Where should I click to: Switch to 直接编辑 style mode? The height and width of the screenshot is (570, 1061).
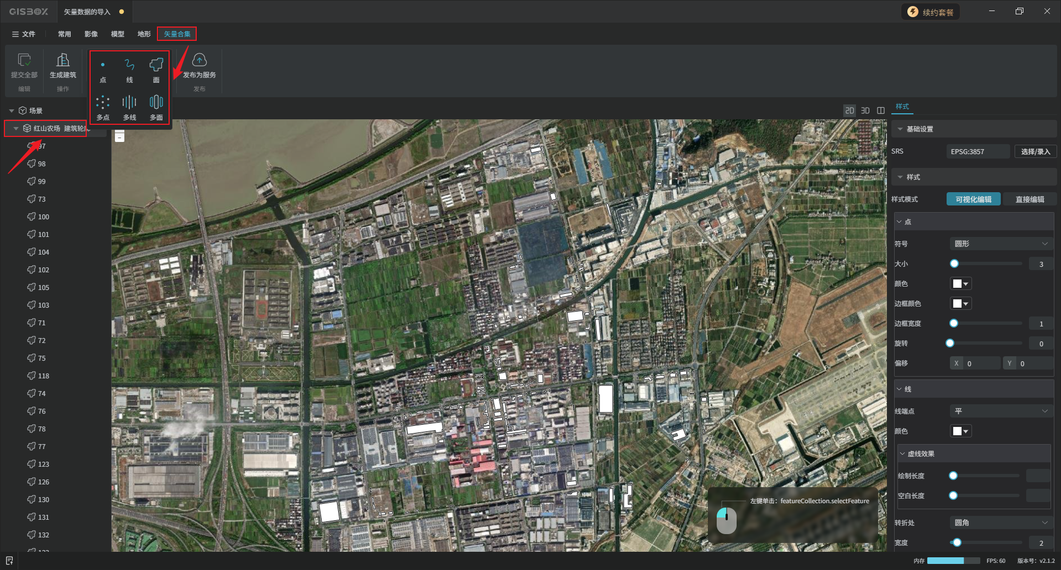point(1030,199)
